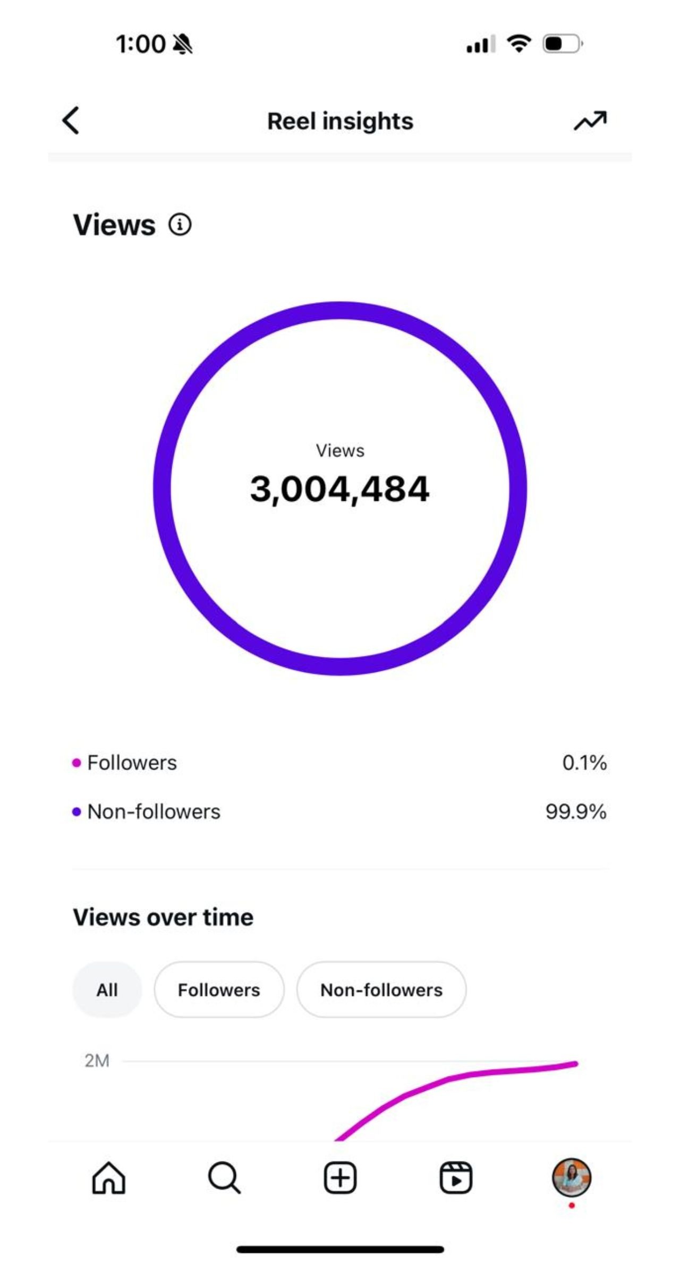Tap the create new post plus icon
Image resolution: width=680 pixels, height=1265 pixels.
click(340, 1178)
